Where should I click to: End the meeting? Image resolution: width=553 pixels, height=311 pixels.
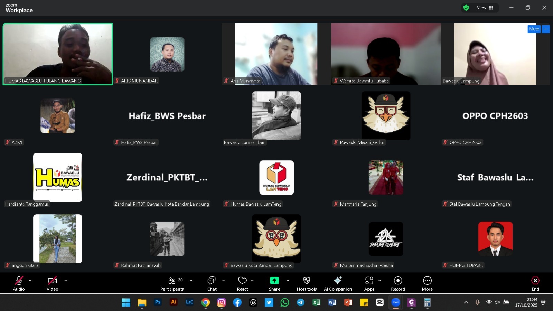tap(535, 283)
